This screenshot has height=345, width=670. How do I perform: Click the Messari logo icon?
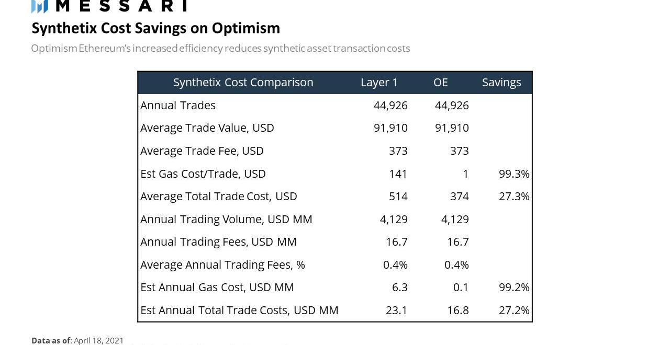[x=39, y=6]
